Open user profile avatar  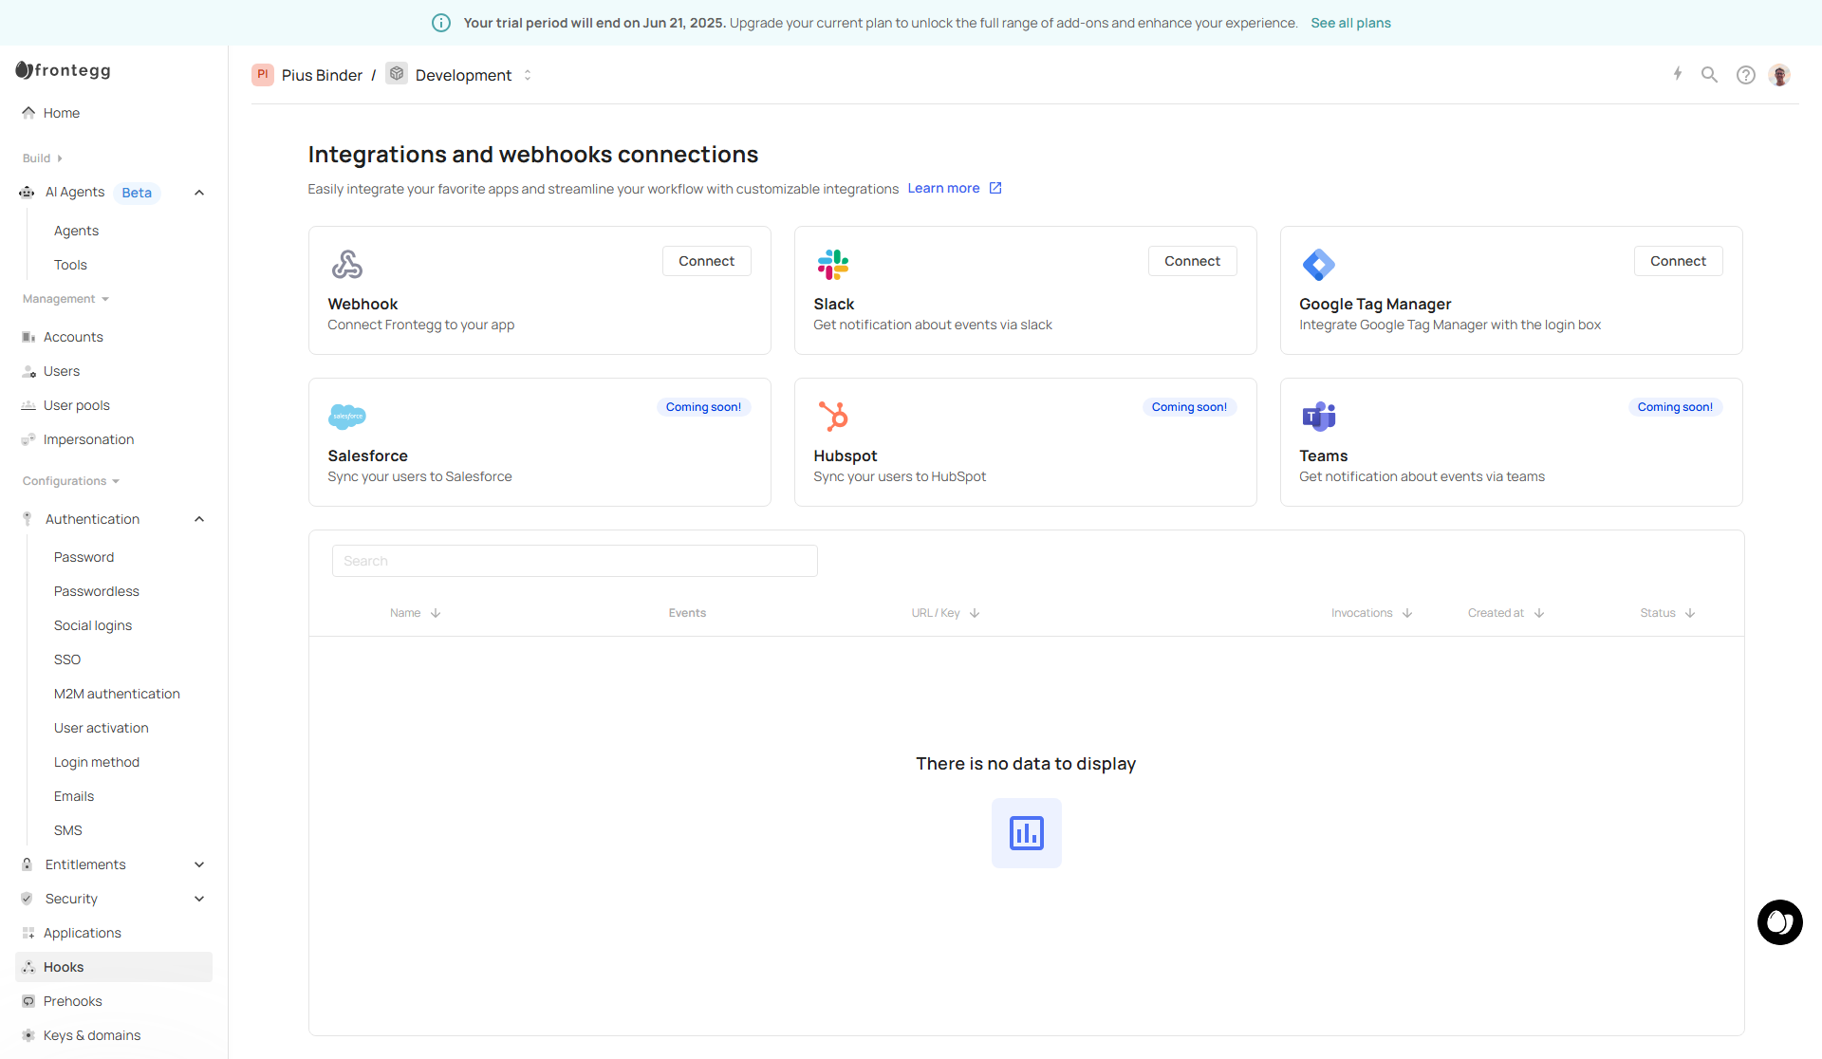[1780, 75]
